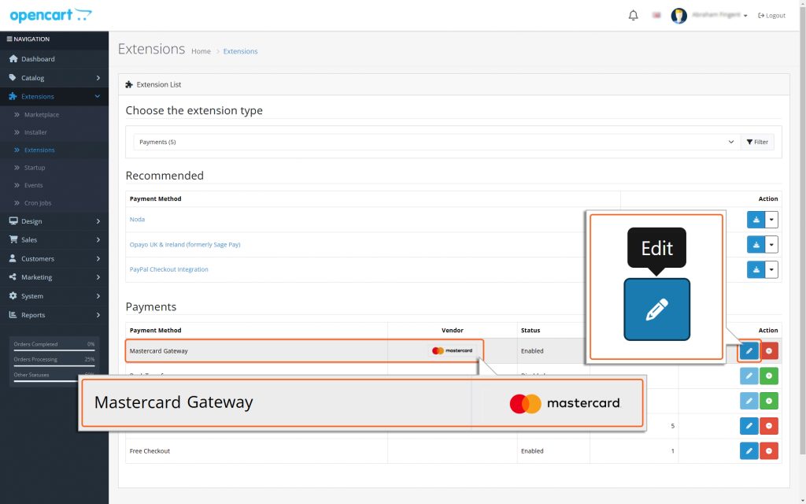Screen dimensions: 806x504
Task: Download the Noda payment extension
Action: (x=754, y=219)
